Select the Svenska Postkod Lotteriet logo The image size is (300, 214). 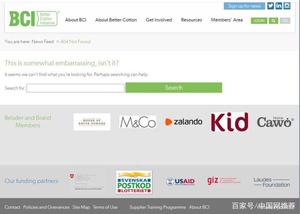click(134, 182)
